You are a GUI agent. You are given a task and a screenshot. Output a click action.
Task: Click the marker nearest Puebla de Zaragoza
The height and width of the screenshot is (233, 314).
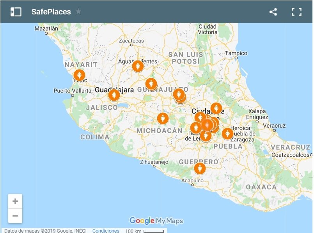point(227,133)
